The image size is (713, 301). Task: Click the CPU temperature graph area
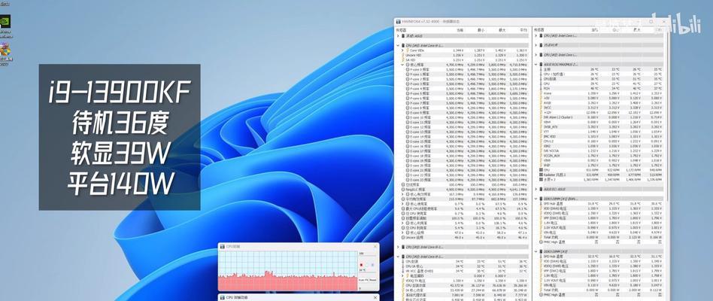point(287,271)
